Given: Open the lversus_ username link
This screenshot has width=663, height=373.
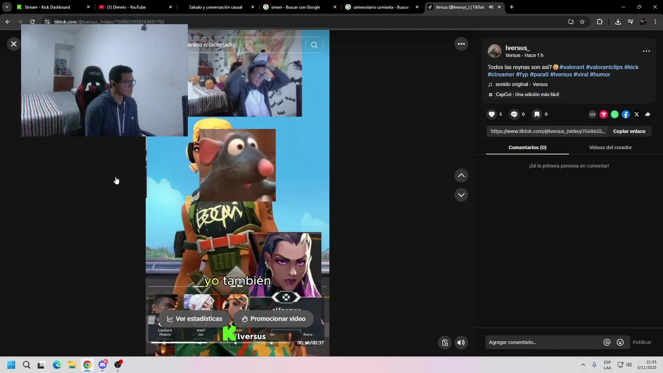Looking at the screenshot, I should coord(517,48).
